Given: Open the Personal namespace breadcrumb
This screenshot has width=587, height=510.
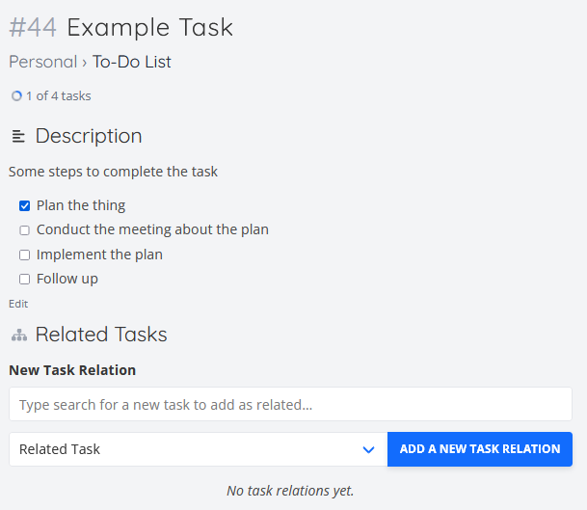Looking at the screenshot, I should pyautogui.click(x=43, y=62).
